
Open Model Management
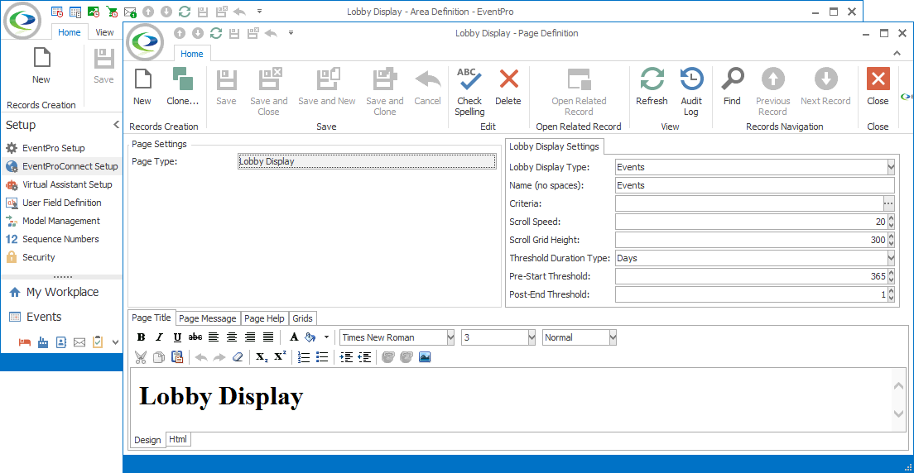pos(61,221)
